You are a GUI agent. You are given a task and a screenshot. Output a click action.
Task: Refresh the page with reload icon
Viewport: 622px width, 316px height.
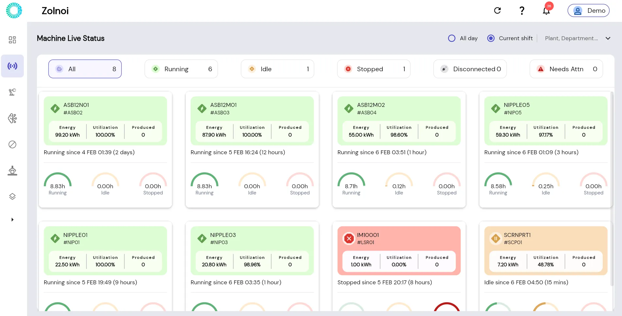[497, 10]
